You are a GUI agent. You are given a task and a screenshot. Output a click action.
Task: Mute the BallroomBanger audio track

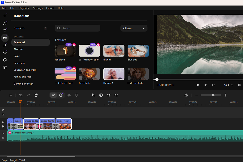(3, 133)
